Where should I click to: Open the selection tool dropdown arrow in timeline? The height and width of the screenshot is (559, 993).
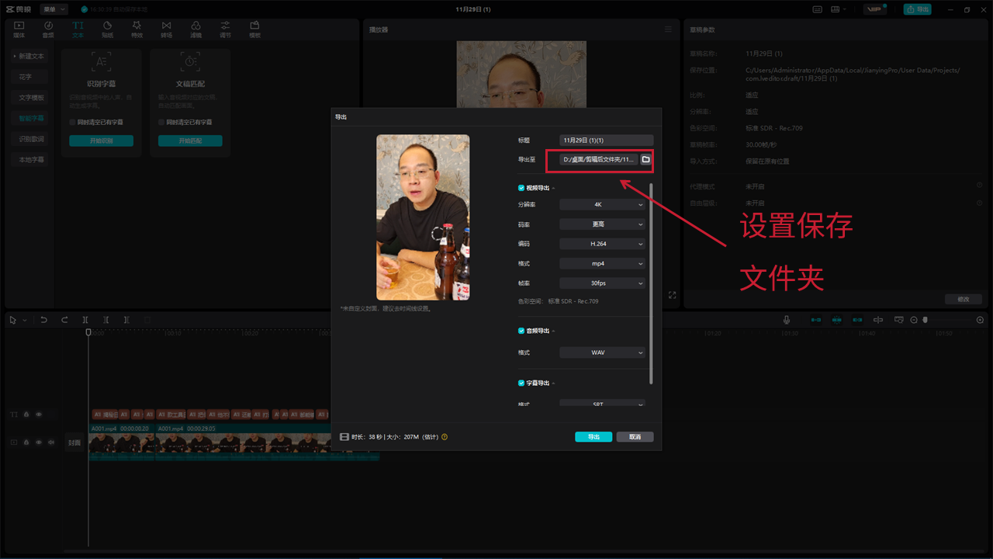pyautogui.click(x=24, y=320)
